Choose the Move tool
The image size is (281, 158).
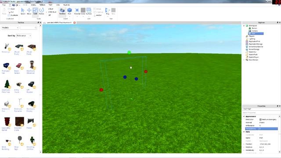[x=29, y=11]
